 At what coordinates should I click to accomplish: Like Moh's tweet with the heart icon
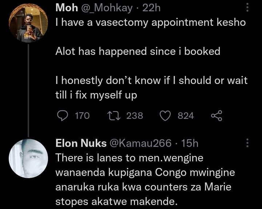(x=166, y=116)
